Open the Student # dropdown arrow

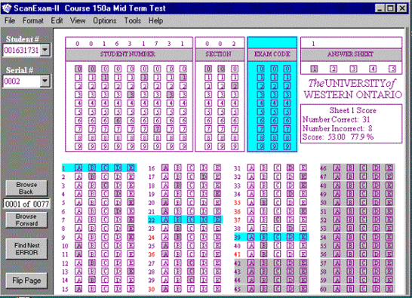pos(45,50)
